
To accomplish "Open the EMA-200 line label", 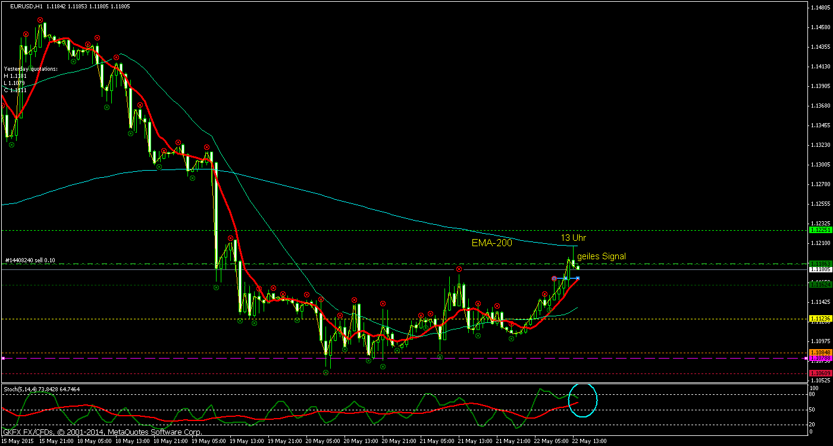I will pos(491,243).
